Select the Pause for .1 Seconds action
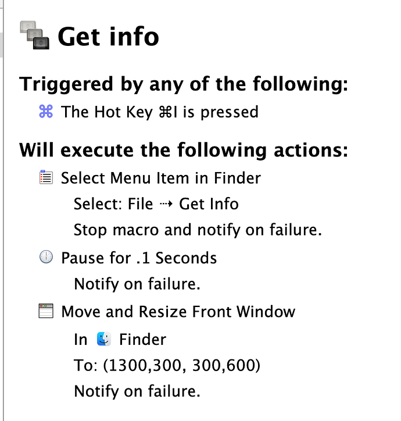 [x=139, y=258]
